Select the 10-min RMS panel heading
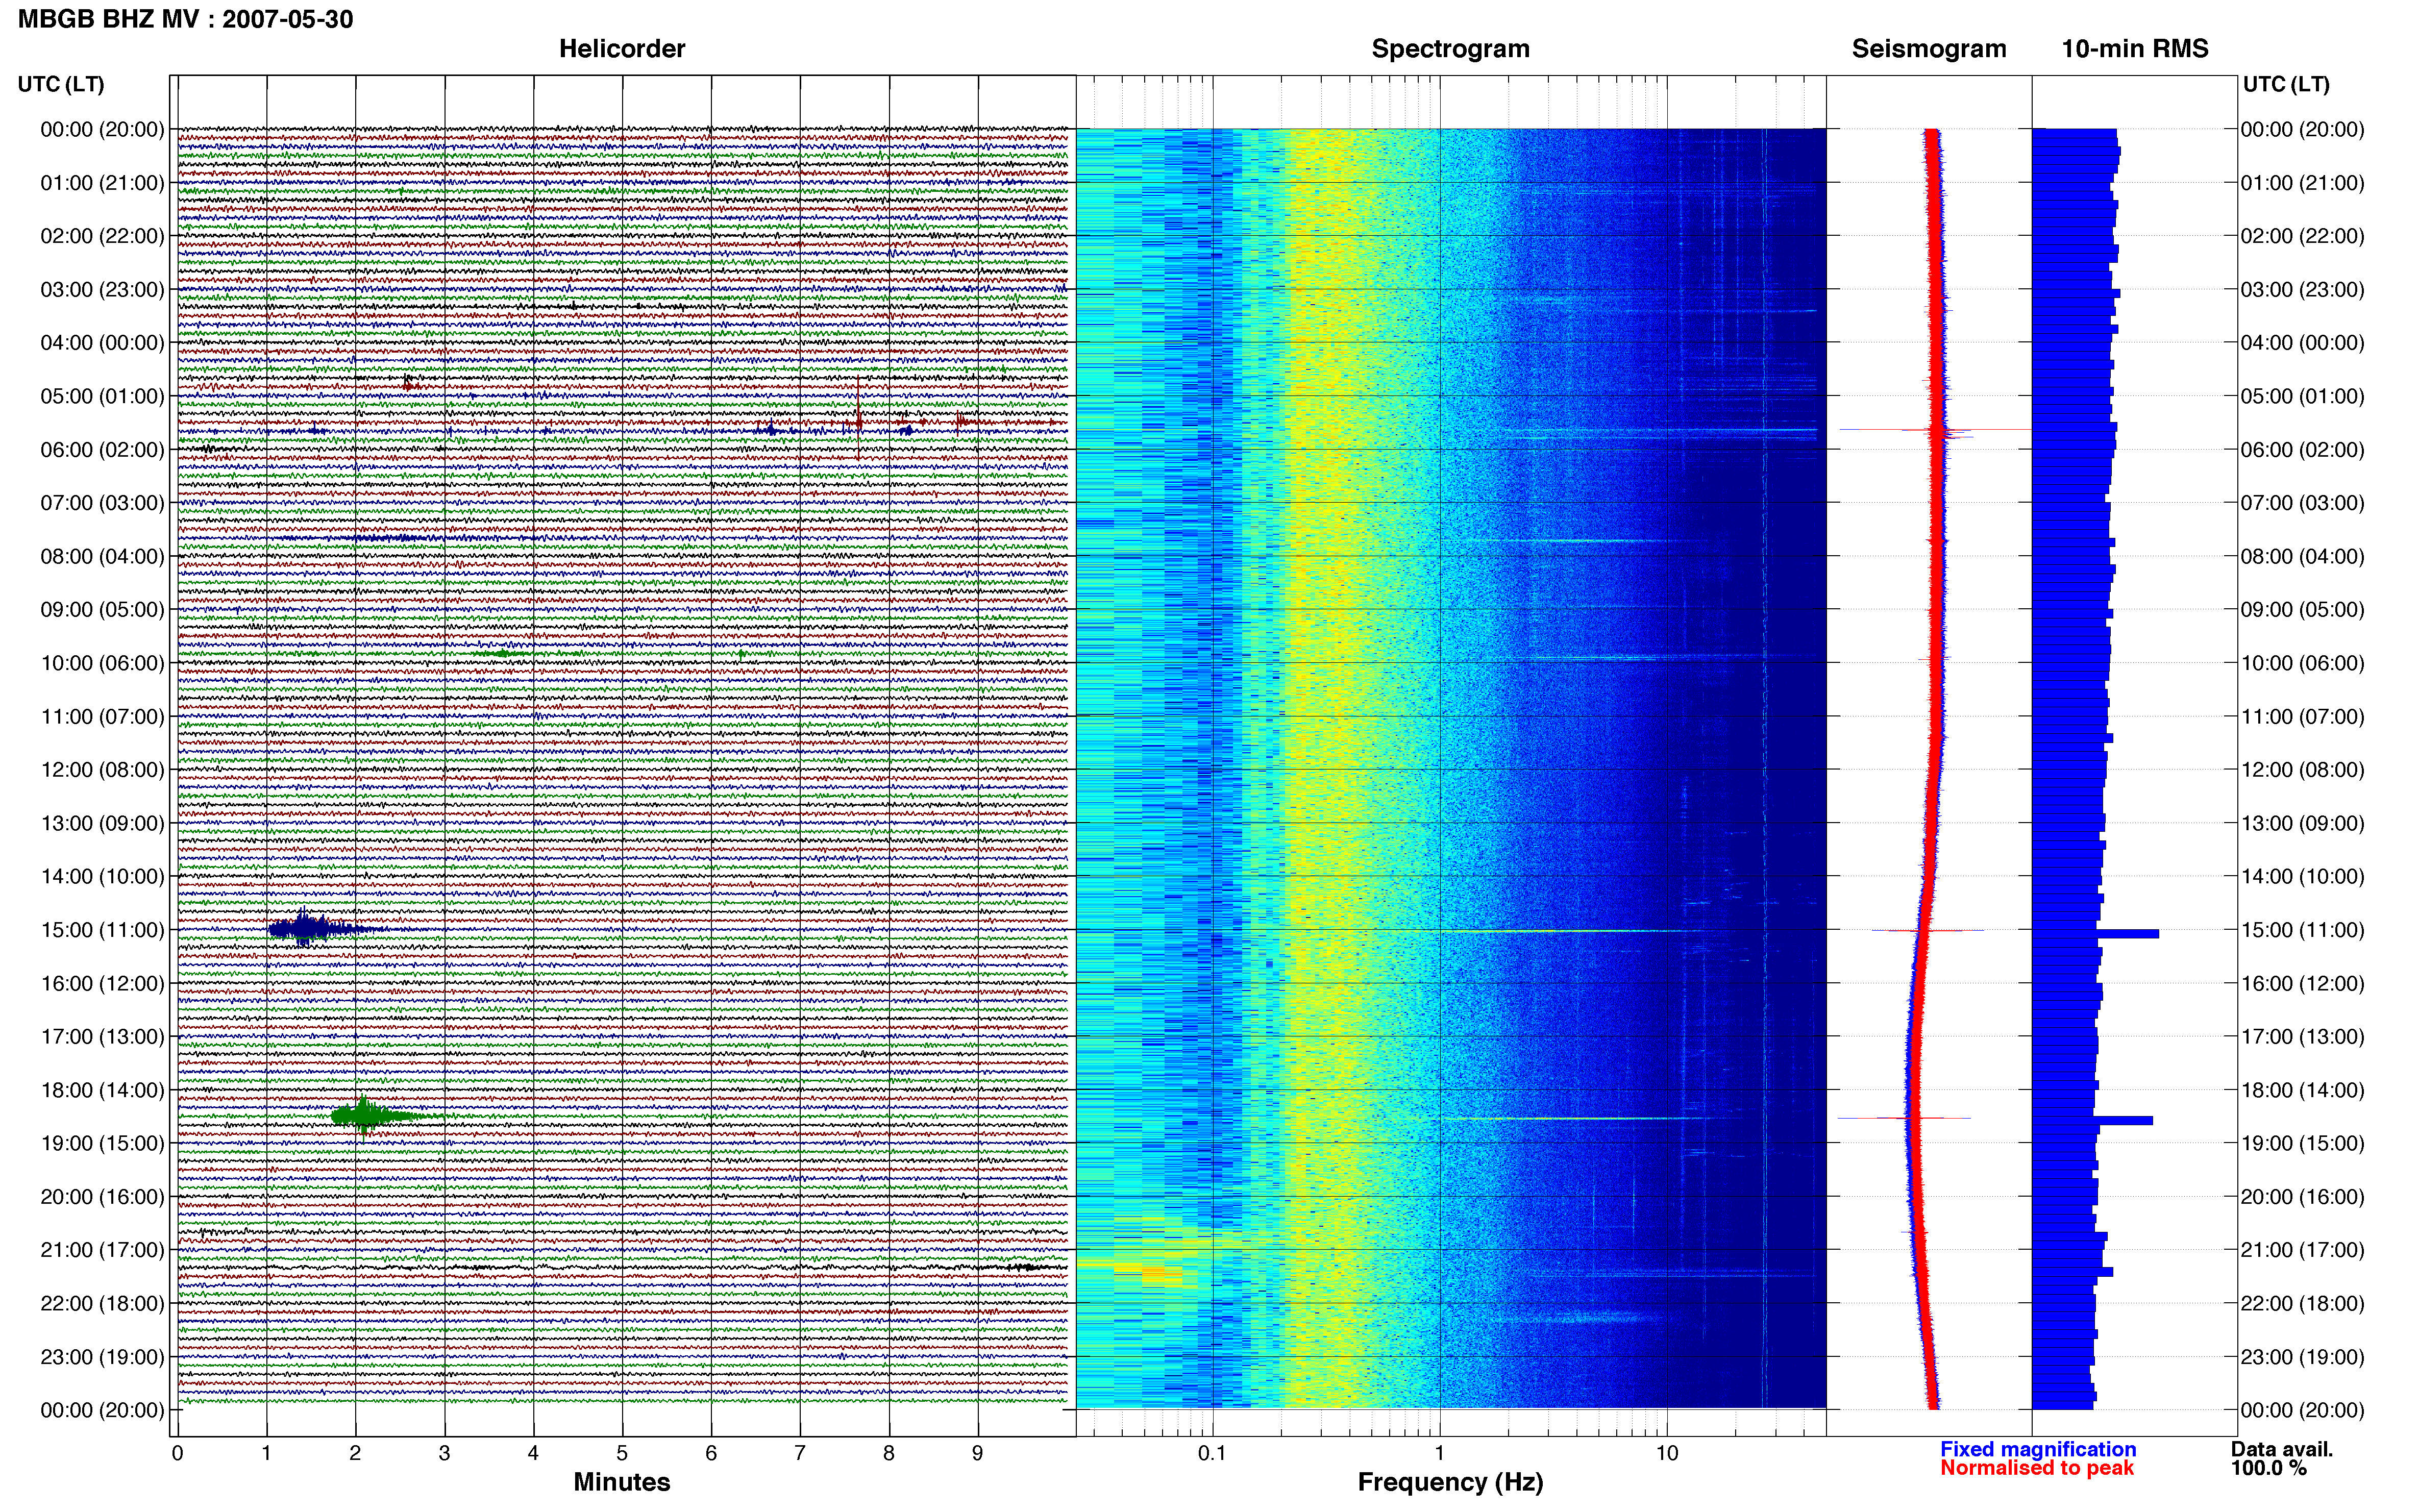The image size is (2419, 1512). pos(2134,48)
